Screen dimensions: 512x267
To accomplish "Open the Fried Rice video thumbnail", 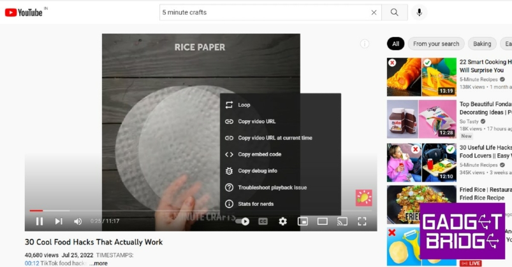I will [421, 205].
